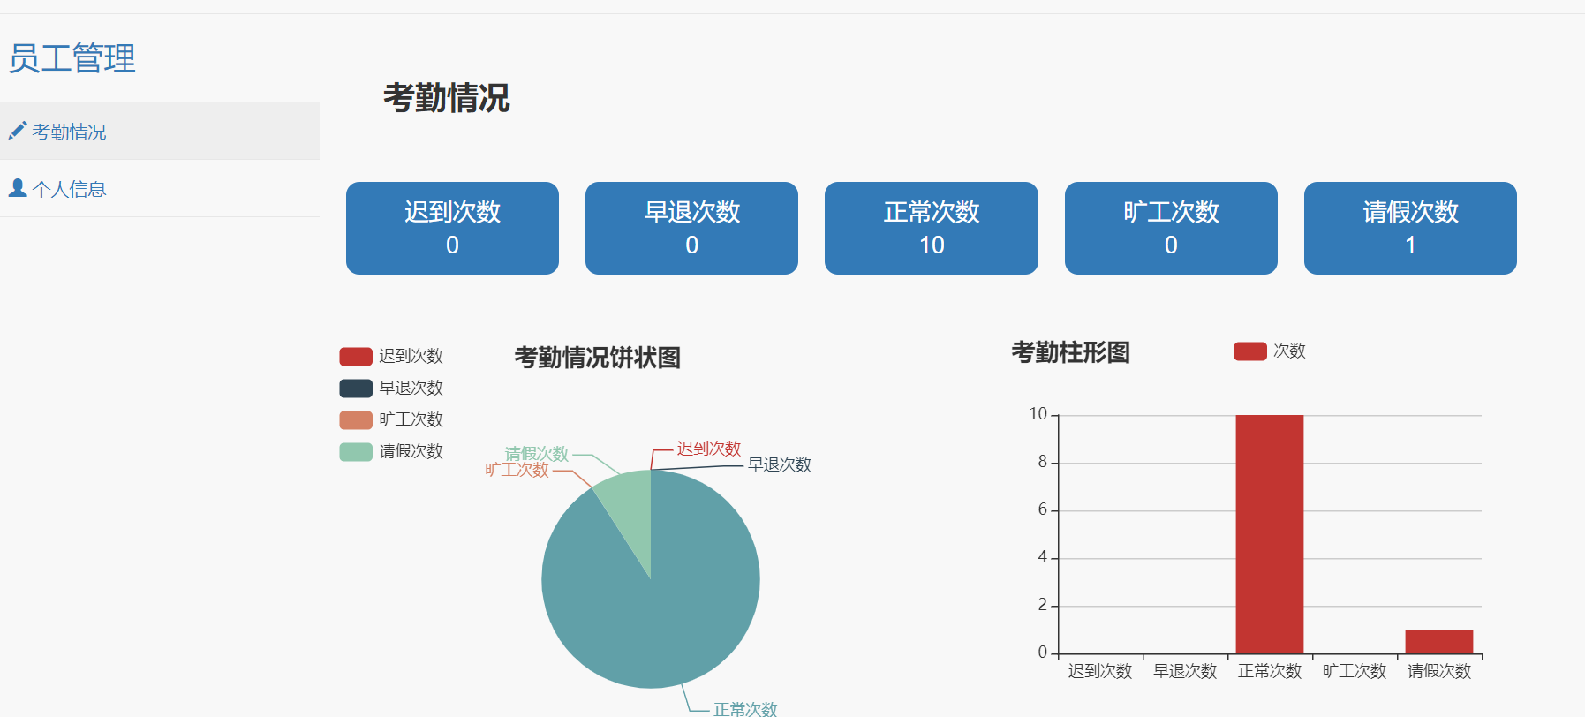
Task: Click the 考勤情况 page heading
Action: pyautogui.click(x=447, y=98)
